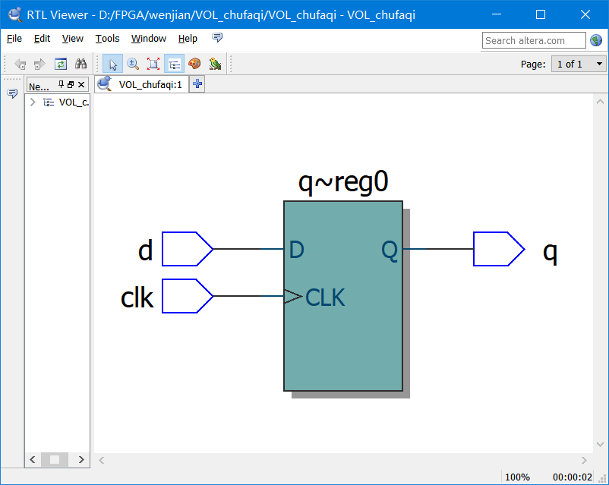Toggle the comment bubble on left edge

coord(12,93)
